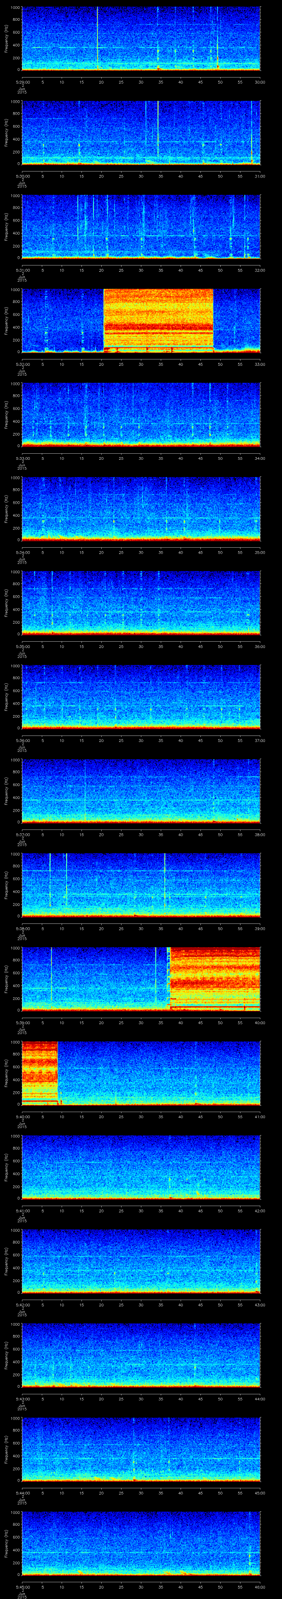Click the 5:34:00 start time label
The image size is (282, 1599).
click(22, 553)
